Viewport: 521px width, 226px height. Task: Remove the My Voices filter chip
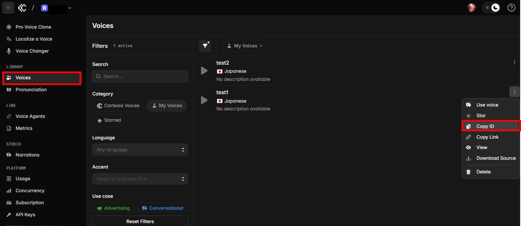coord(261,46)
